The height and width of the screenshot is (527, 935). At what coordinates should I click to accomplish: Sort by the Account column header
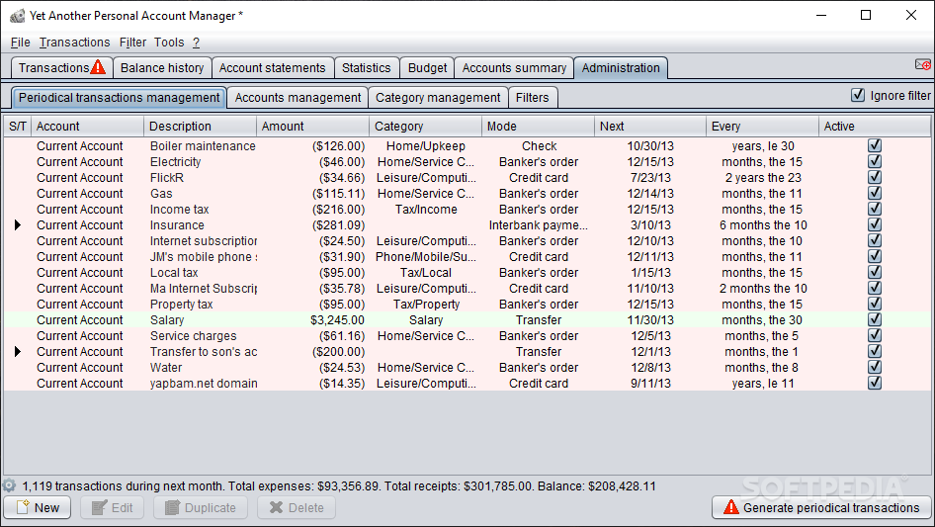pyautogui.click(x=87, y=126)
